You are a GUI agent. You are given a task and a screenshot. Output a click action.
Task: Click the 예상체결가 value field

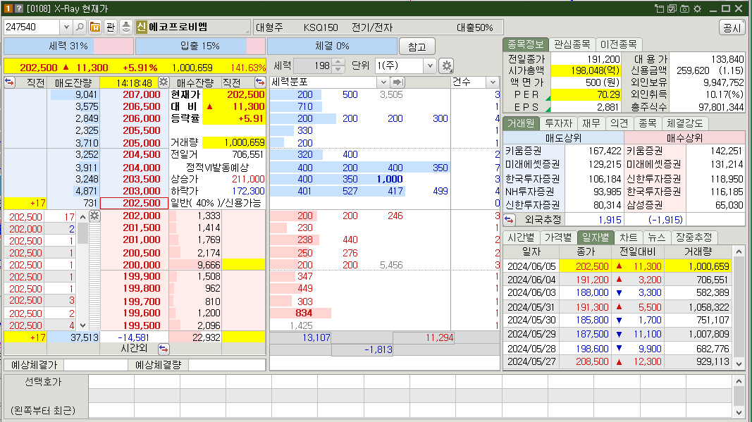tap(96, 365)
